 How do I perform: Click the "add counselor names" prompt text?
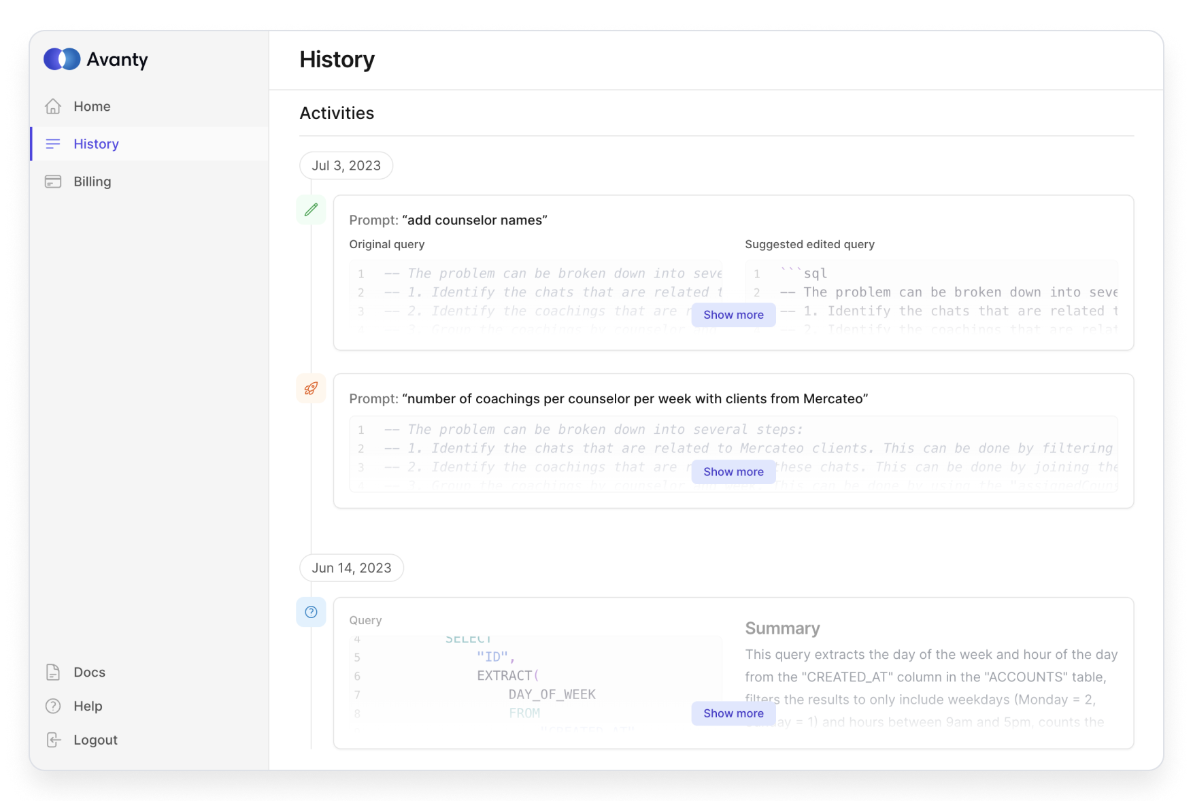[x=475, y=220]
